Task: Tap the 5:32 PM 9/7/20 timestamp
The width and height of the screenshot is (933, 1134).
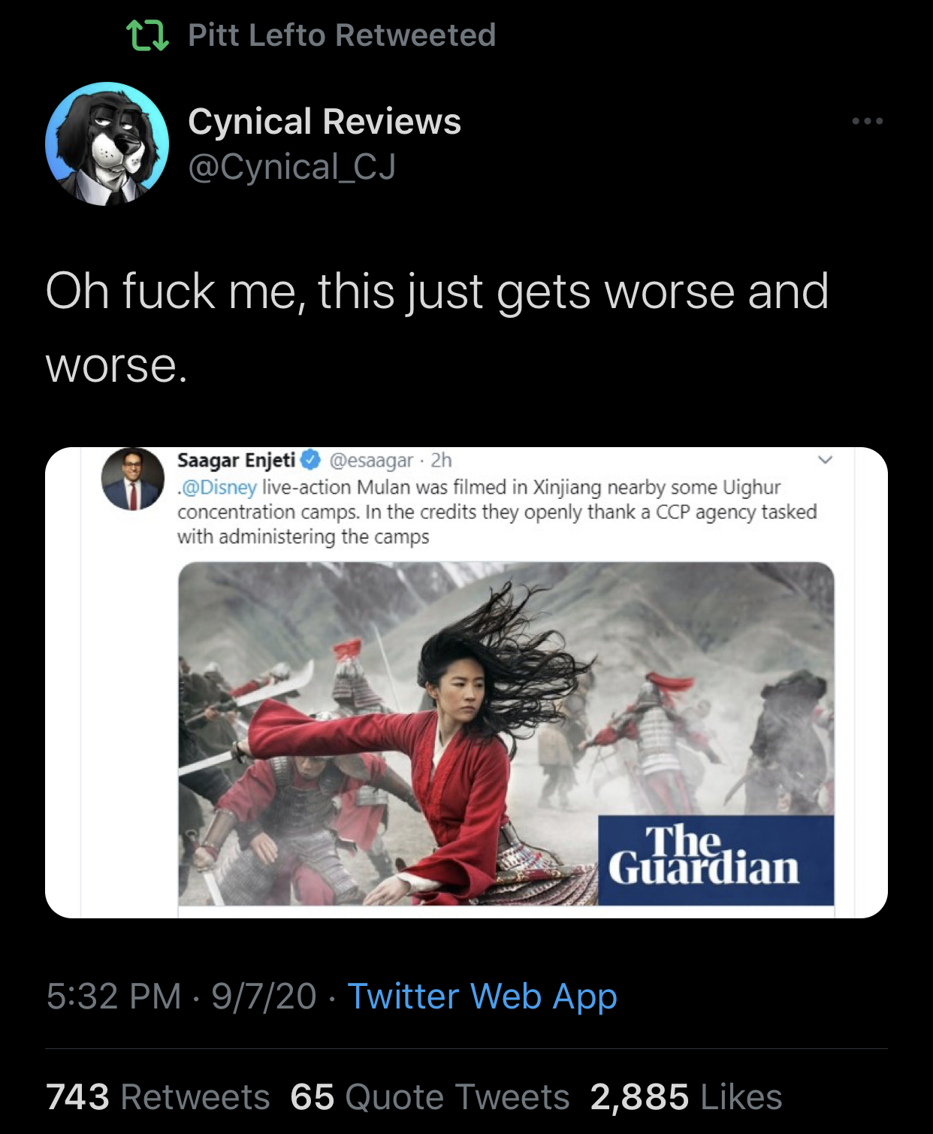Action: [x=181, y=996]
